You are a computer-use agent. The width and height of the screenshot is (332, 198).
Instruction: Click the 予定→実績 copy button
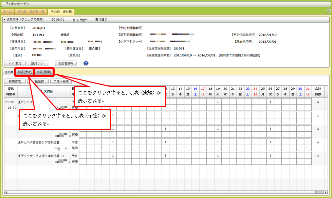pos(61,81)
